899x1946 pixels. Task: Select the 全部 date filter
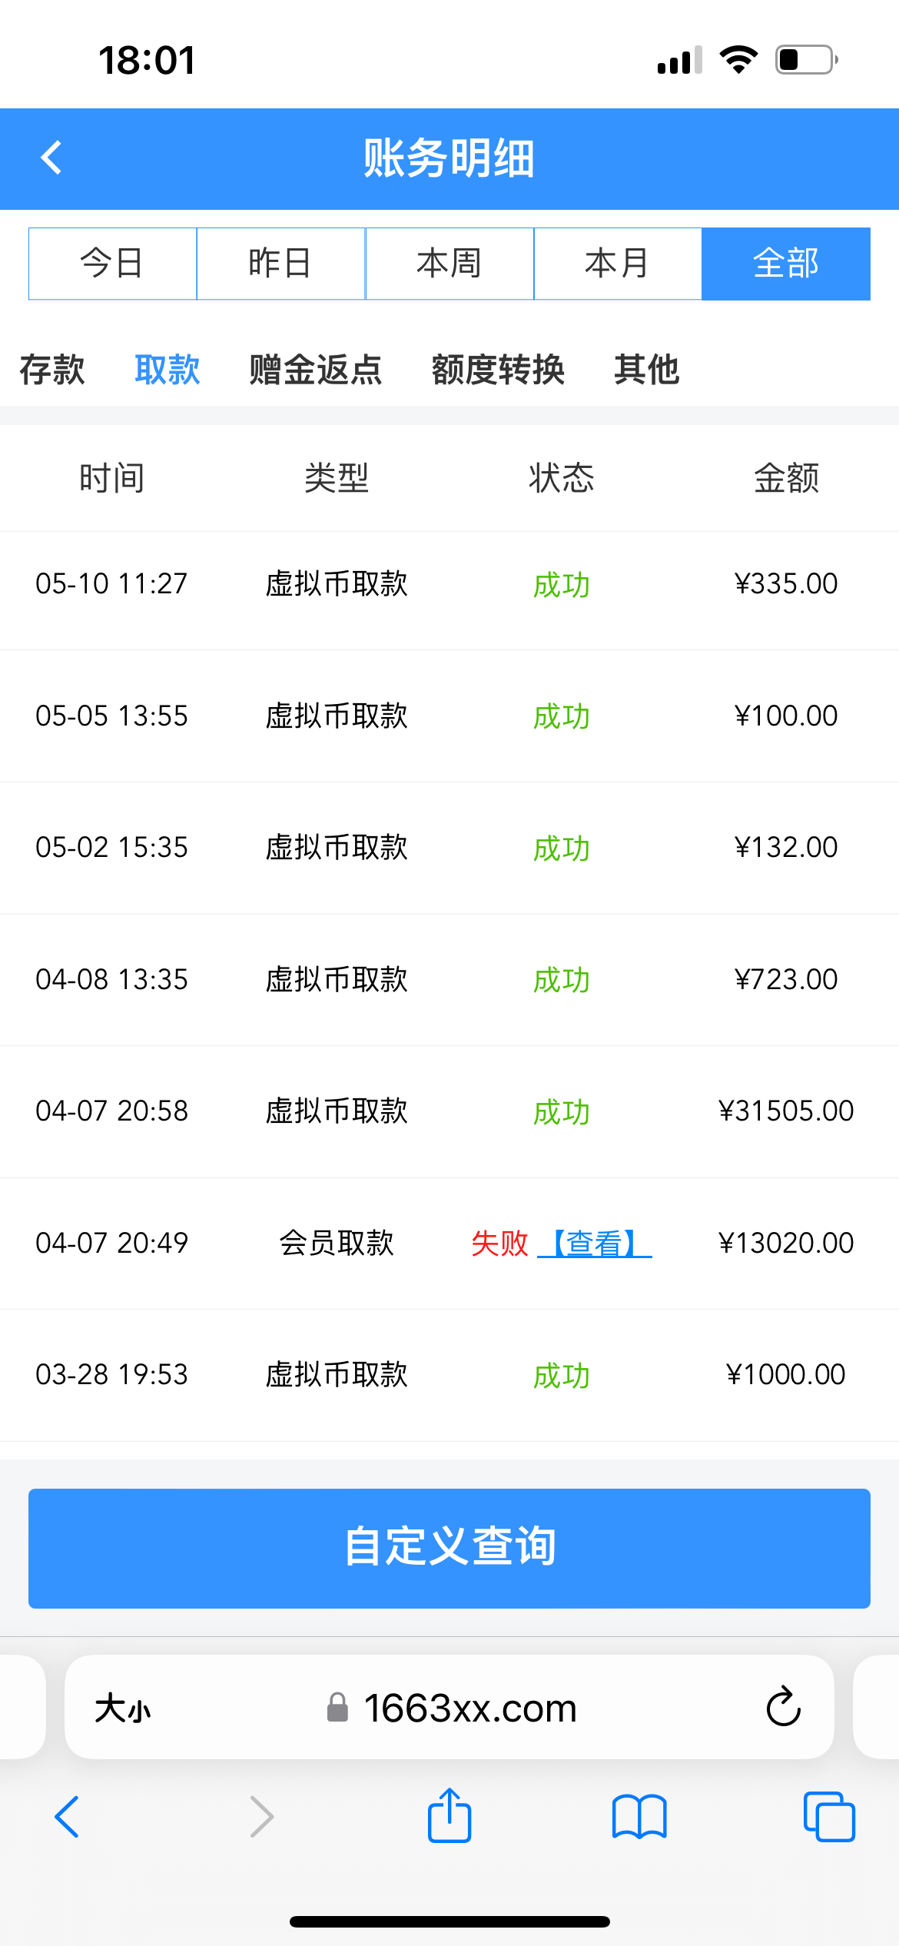(x=786, y=264)
